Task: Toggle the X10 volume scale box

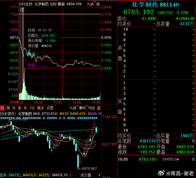Action: click(x=15, y=96)
